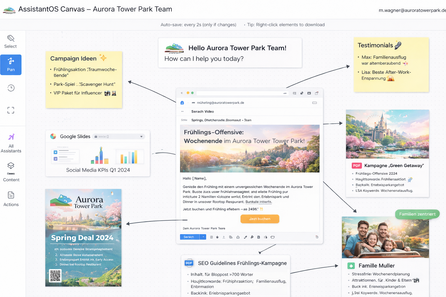Click the shuffle arrows icon in email footer
This screenshot has width=446, height=297.
click(x=265, y=237)
